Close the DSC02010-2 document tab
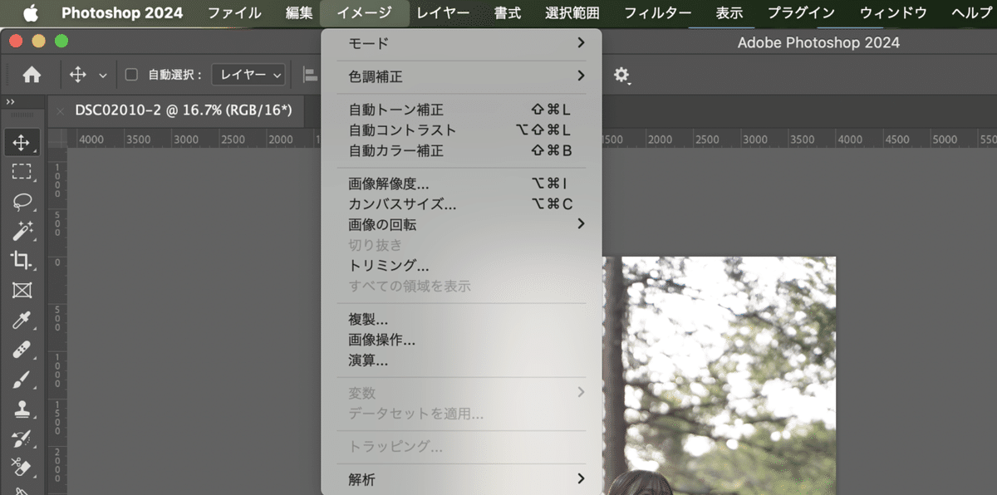 click(61, 110)
